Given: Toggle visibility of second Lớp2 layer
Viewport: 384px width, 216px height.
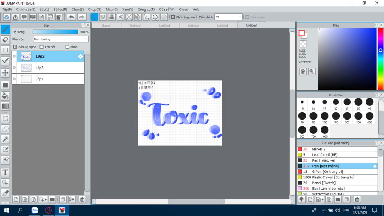Looking at the screenshot, I should [x=15, y=67].
